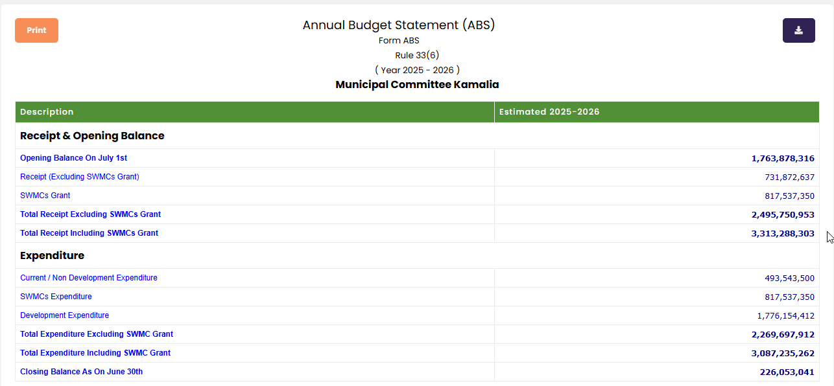Screen dimensions: 834x386
Task: Click the Estimated 2025-2026 column header
Action: pos(549,112)
